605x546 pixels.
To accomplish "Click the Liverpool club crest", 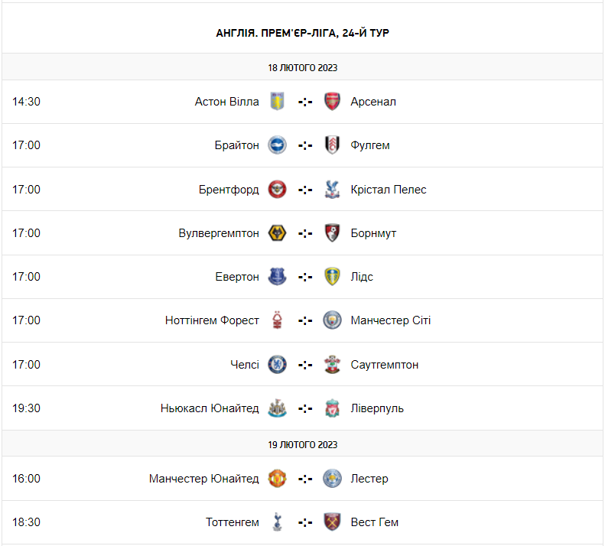I will pyautogui.click(x=332, y=408).
